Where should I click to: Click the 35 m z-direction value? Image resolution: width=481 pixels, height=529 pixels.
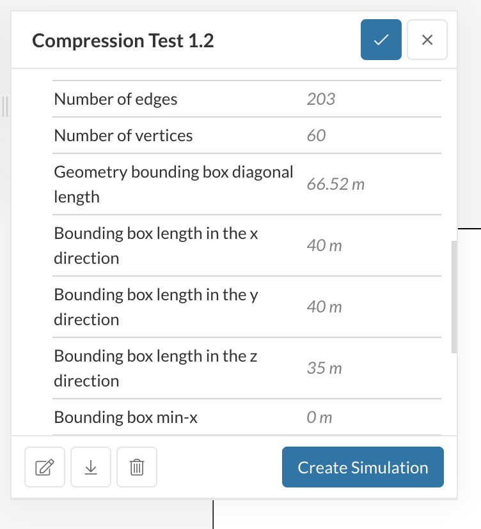(324, 369)
